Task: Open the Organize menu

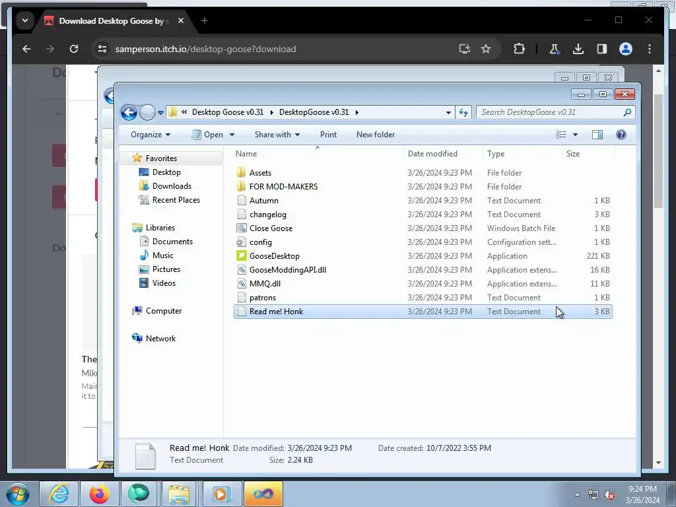Action: click(151, 135)
